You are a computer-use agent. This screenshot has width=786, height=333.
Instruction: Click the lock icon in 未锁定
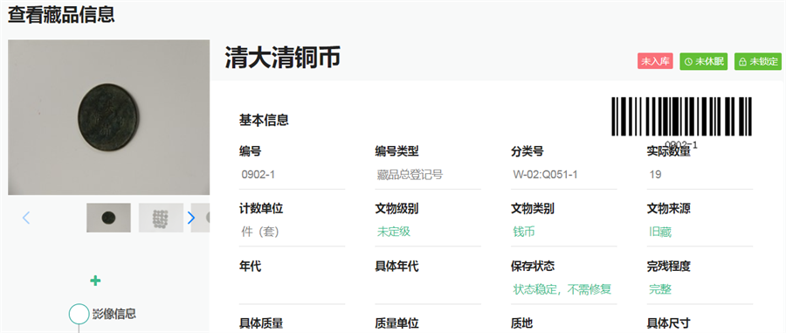tap(743, 62)
